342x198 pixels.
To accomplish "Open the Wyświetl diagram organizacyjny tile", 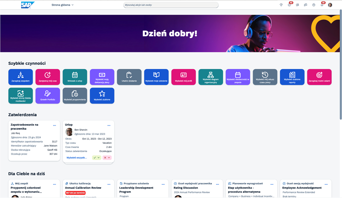I will [x=210, y=77].
